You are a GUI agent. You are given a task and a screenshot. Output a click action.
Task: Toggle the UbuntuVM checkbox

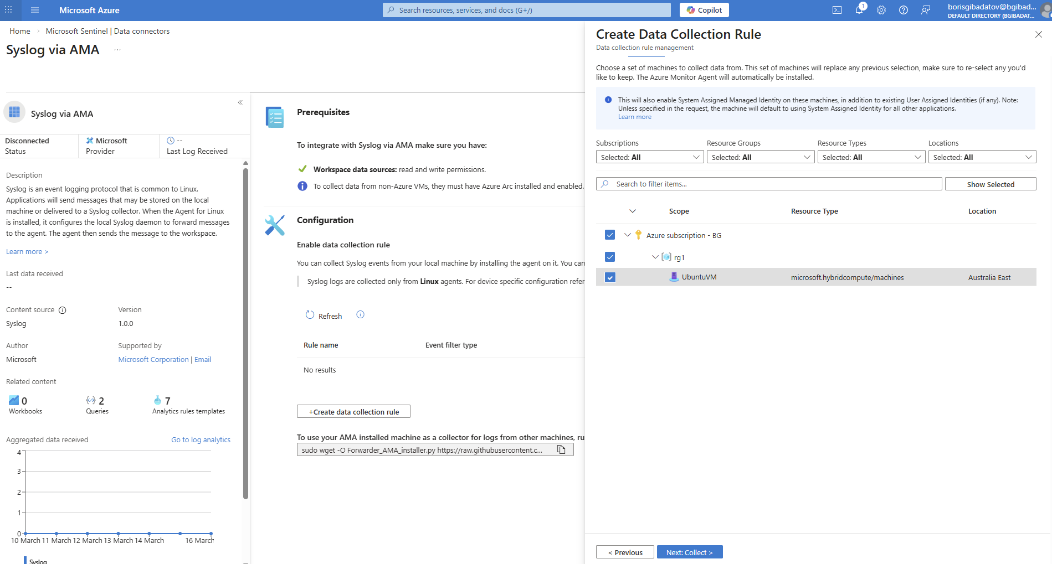coord(610,277)
